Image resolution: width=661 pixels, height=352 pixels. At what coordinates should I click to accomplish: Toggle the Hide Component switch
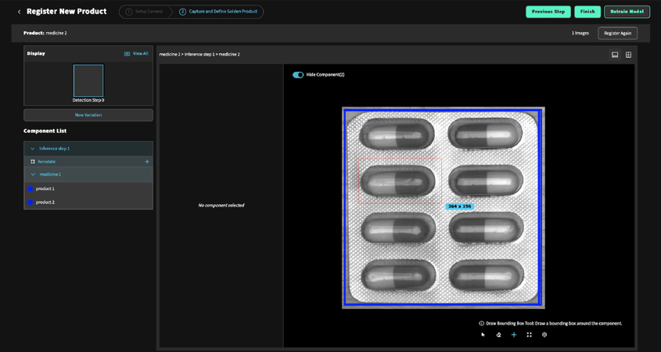(x=298, y=75)
